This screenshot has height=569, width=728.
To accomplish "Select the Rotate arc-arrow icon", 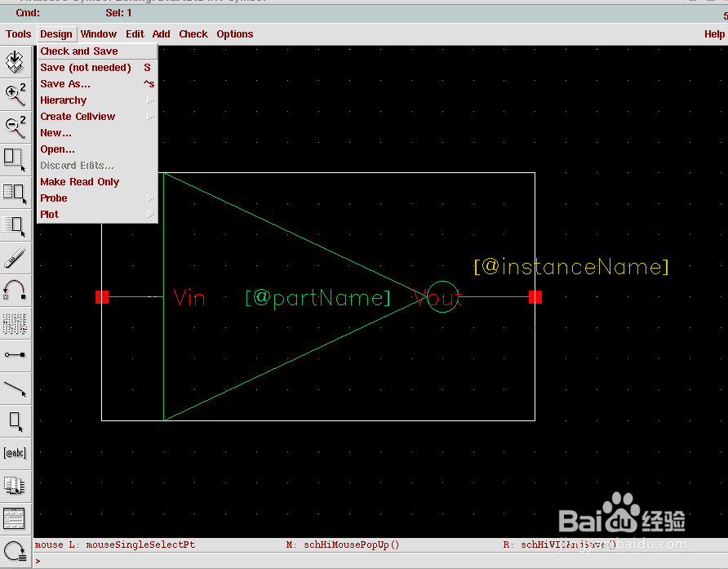I will [x=16, y=291].
